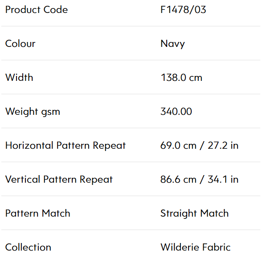Viewport: 267px width, 268px height.
Task: Select the Straight Match value
Action: coord(194,214)
